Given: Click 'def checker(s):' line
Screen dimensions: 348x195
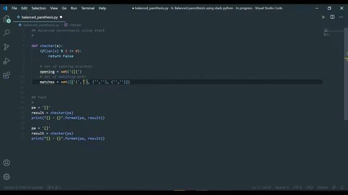Looking at the screenshot, I should click(x=47, y=45).
